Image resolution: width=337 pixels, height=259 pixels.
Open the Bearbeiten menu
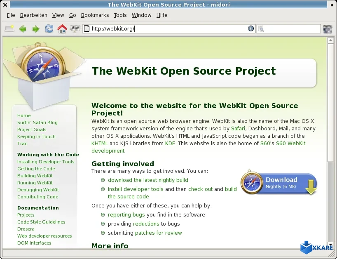tap(33, 15)
